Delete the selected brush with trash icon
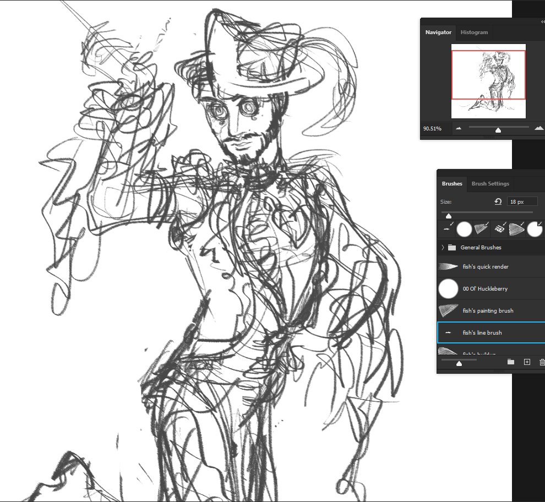The width and height of the screenshot is (545, 502). pos(542,362)
